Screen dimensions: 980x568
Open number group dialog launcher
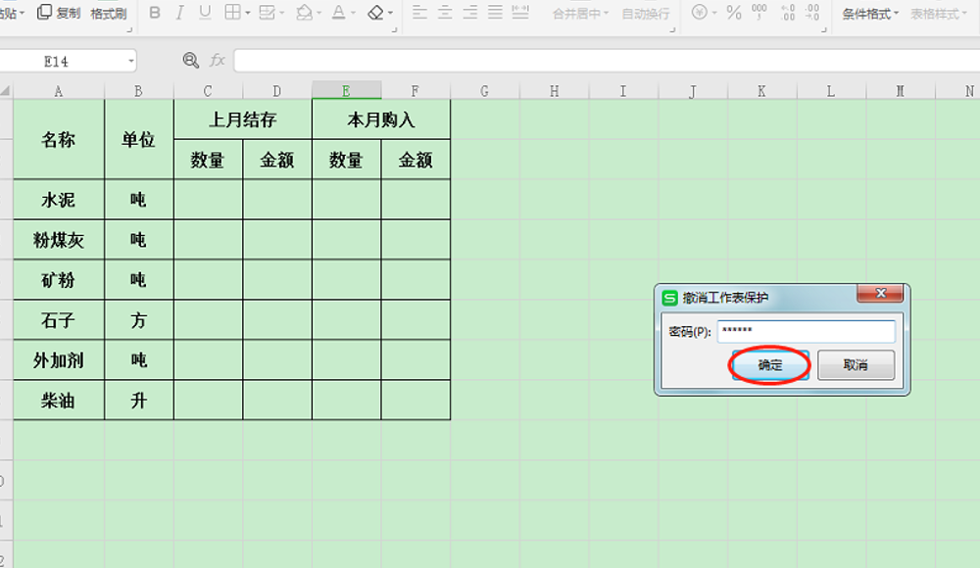point(824,29)
